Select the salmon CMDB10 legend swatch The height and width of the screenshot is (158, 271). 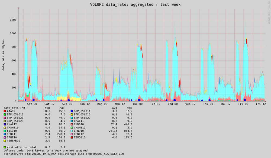[x=72, y=124]
